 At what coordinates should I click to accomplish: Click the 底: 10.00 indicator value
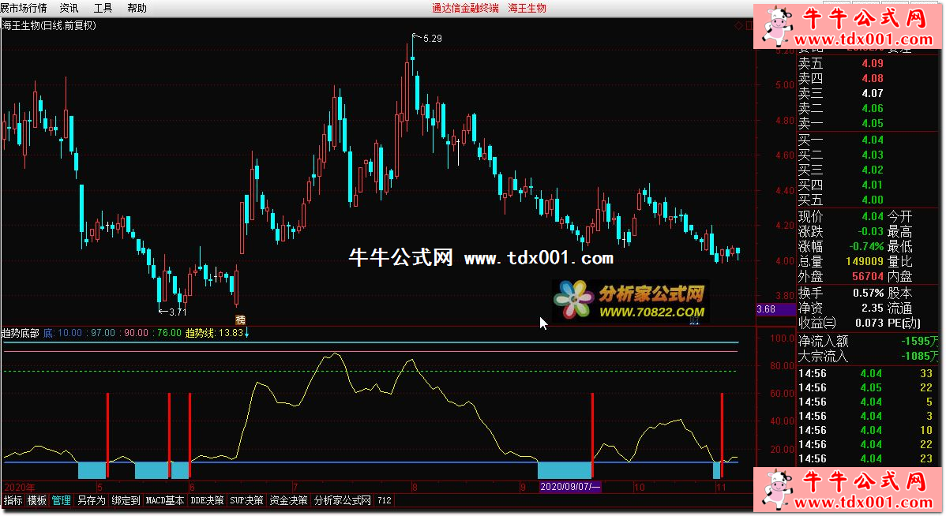click(62, 333)
